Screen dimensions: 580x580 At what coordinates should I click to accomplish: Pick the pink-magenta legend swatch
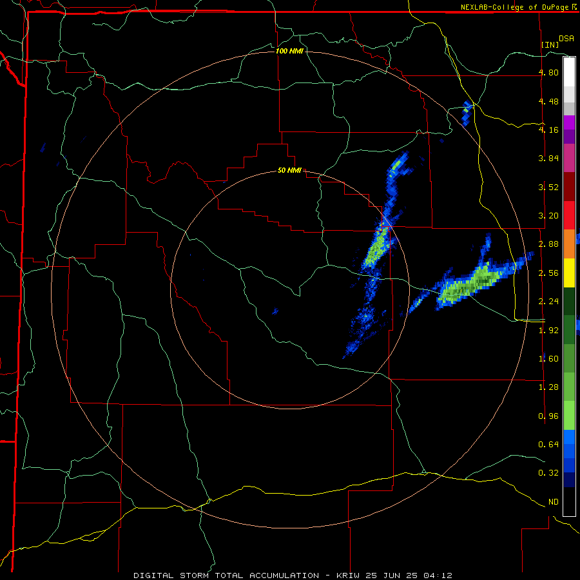pyautogui.click(x=569, y=158)
